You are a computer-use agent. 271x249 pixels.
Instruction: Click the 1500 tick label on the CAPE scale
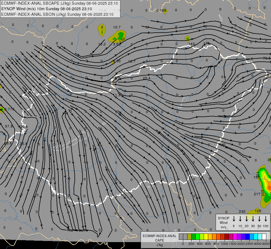[233, 244]
